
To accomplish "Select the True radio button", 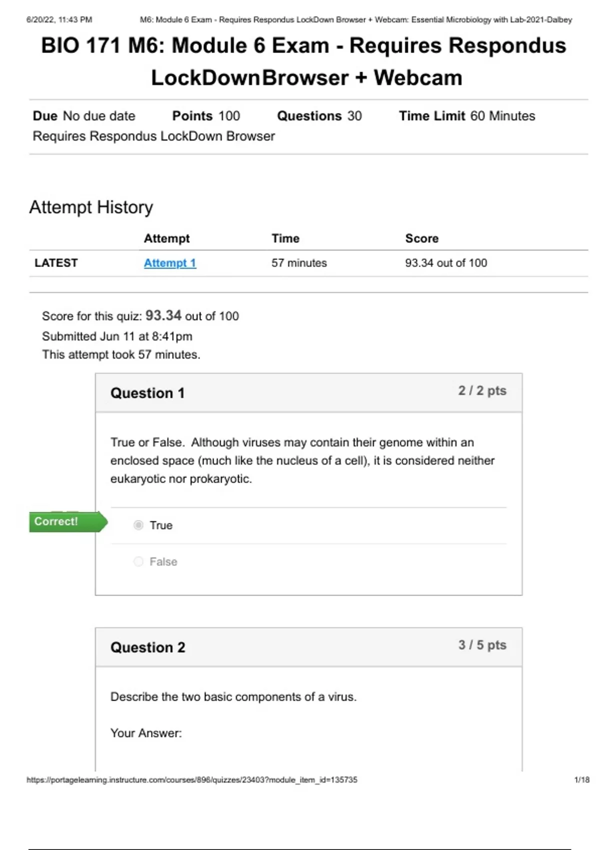I will pyautogui.click(x=138, y=525).
